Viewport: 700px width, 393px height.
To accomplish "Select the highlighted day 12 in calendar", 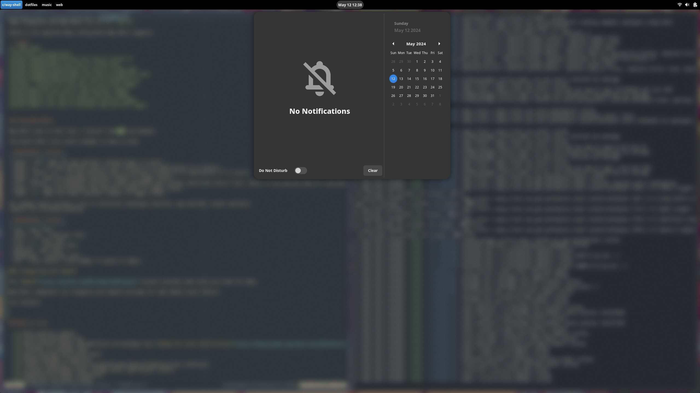I will point(393,79).
